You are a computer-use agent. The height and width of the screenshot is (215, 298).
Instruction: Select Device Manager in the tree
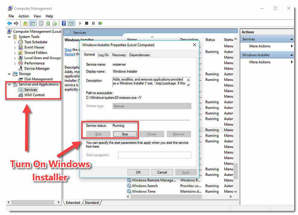pyautogui.click(x=37, y=68)
